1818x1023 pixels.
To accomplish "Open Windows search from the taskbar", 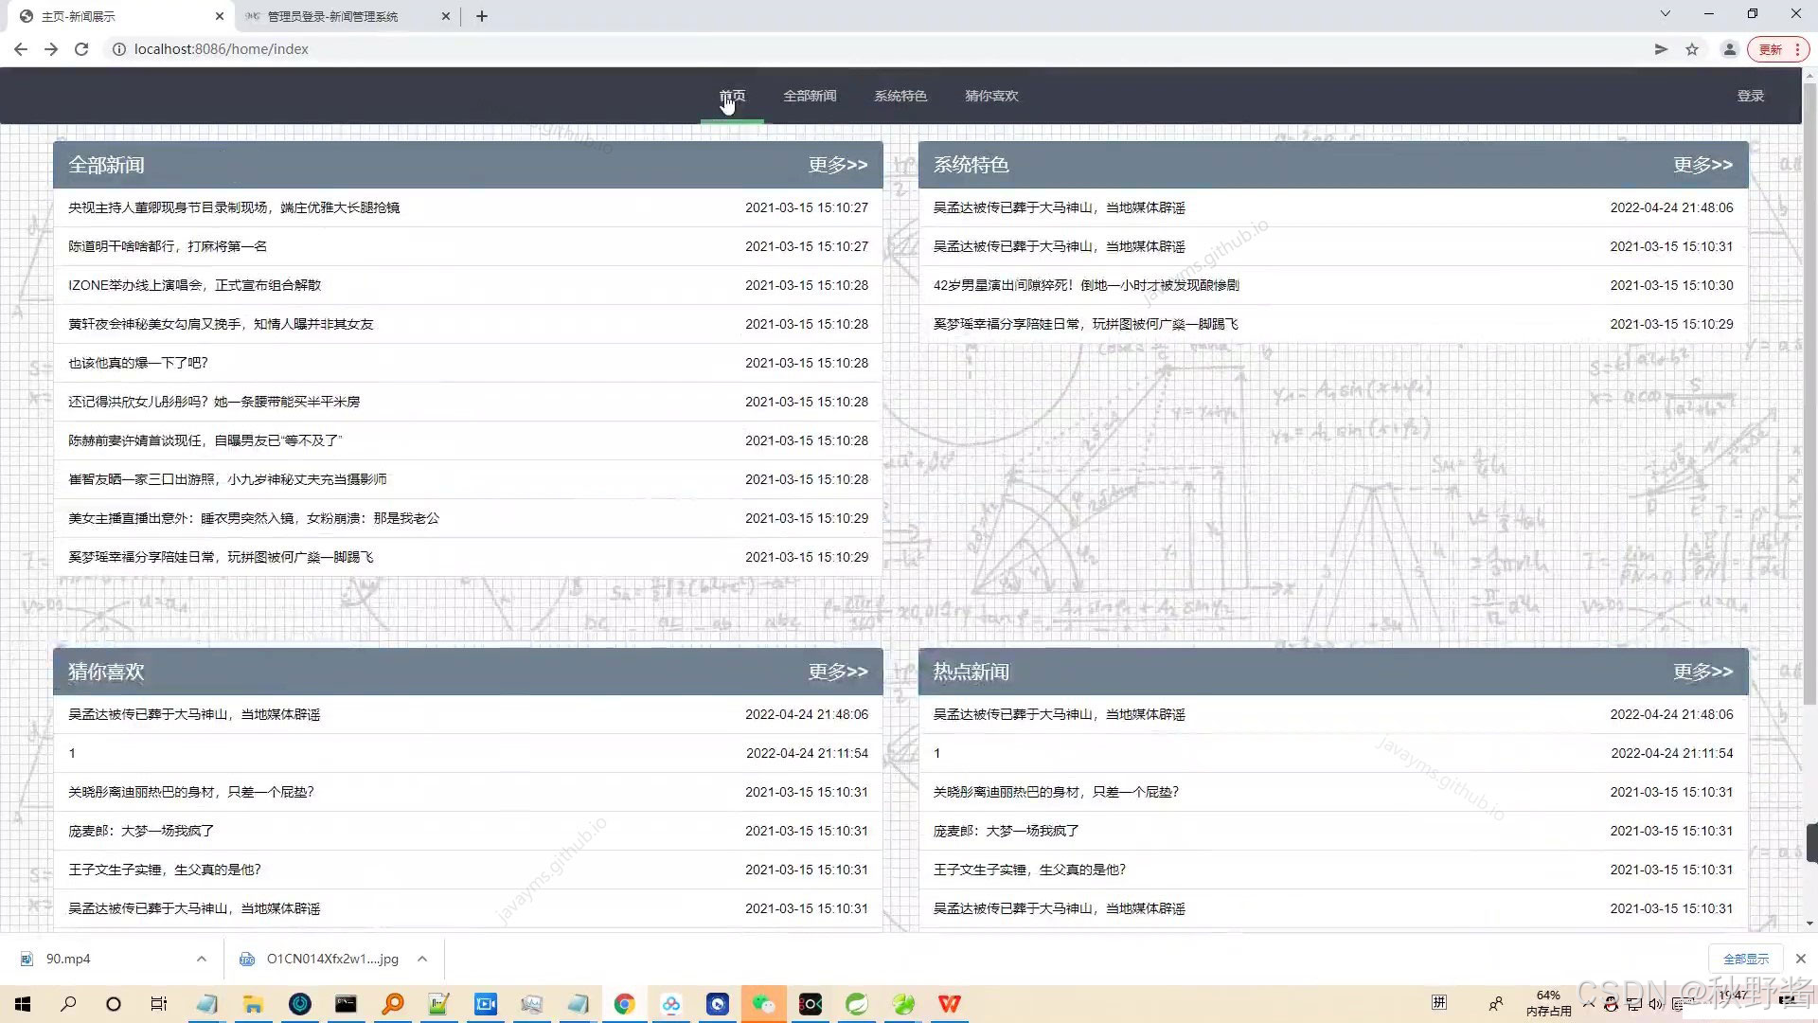I will point(68,1004).
